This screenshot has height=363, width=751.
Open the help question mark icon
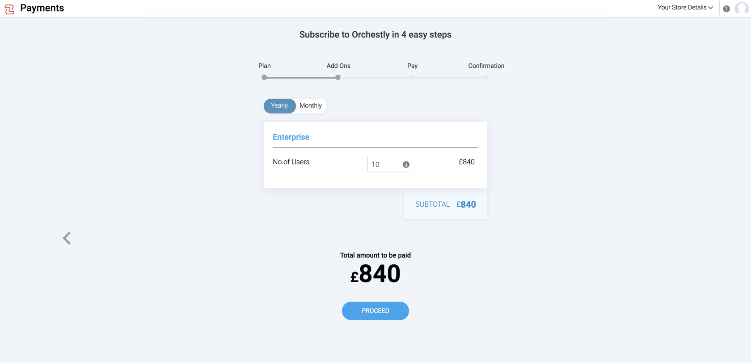[x=726, y=9]
